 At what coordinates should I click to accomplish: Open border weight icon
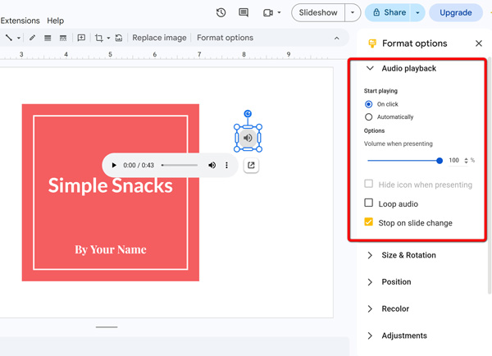[x=48, y=38]
